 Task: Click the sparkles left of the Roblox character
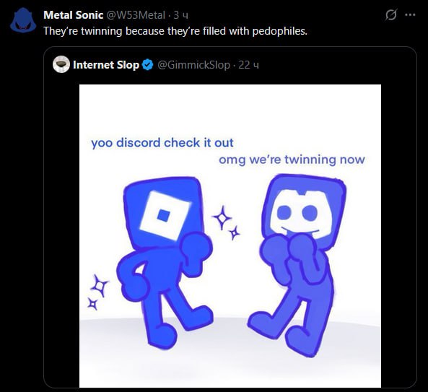97,292
